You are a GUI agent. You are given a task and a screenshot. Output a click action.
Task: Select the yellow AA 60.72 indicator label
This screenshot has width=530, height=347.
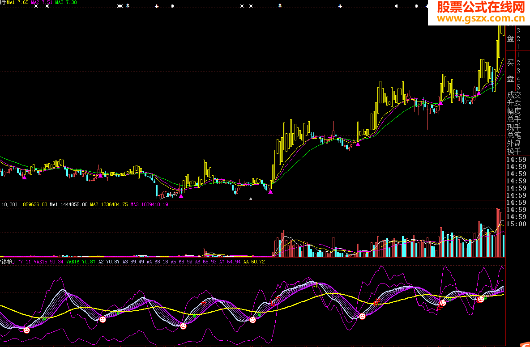(254, 262)
